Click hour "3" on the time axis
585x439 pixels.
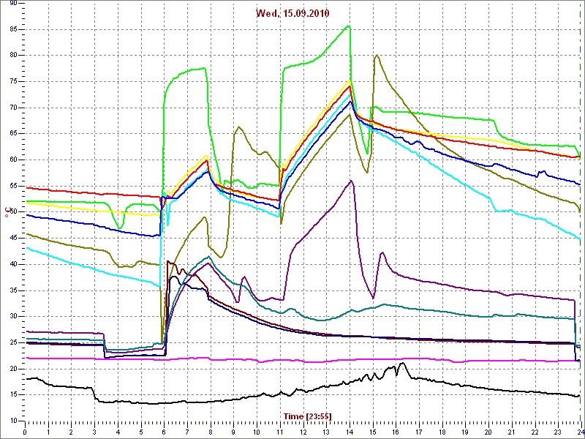click(94, 432)
